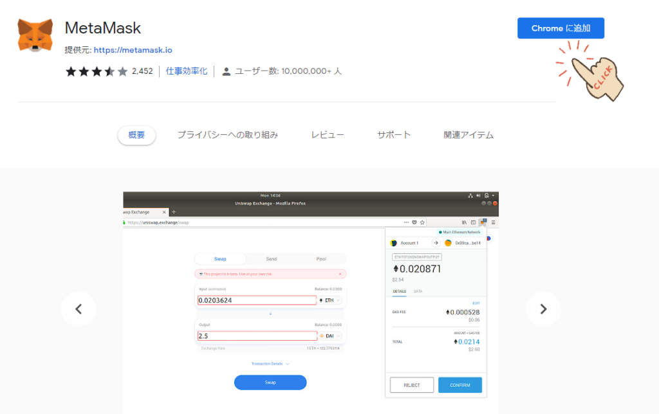This screenshot has width=659, height=414.
Task: View the 関連アイテム tab
Action: 469,135
